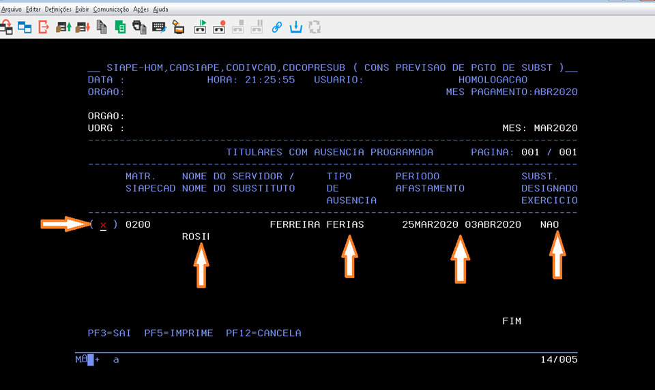Click substitute name ROSII

196,237
